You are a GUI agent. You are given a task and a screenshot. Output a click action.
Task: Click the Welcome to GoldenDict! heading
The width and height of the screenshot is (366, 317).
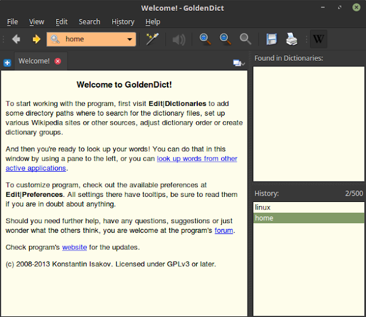pyautogui.click(x=124, y=85)
